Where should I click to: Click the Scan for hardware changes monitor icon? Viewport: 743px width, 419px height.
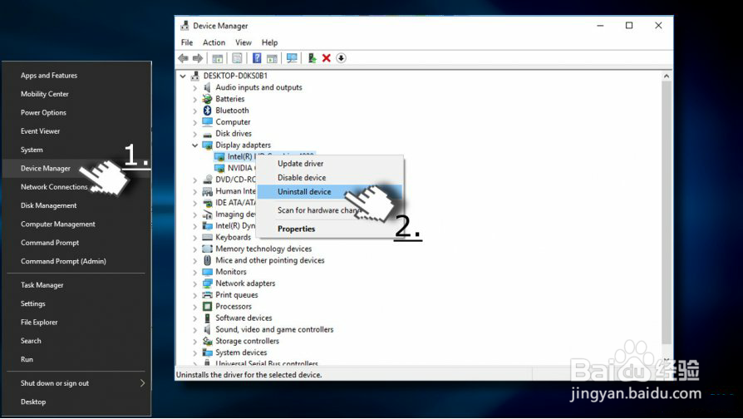[x=292, y=58]
